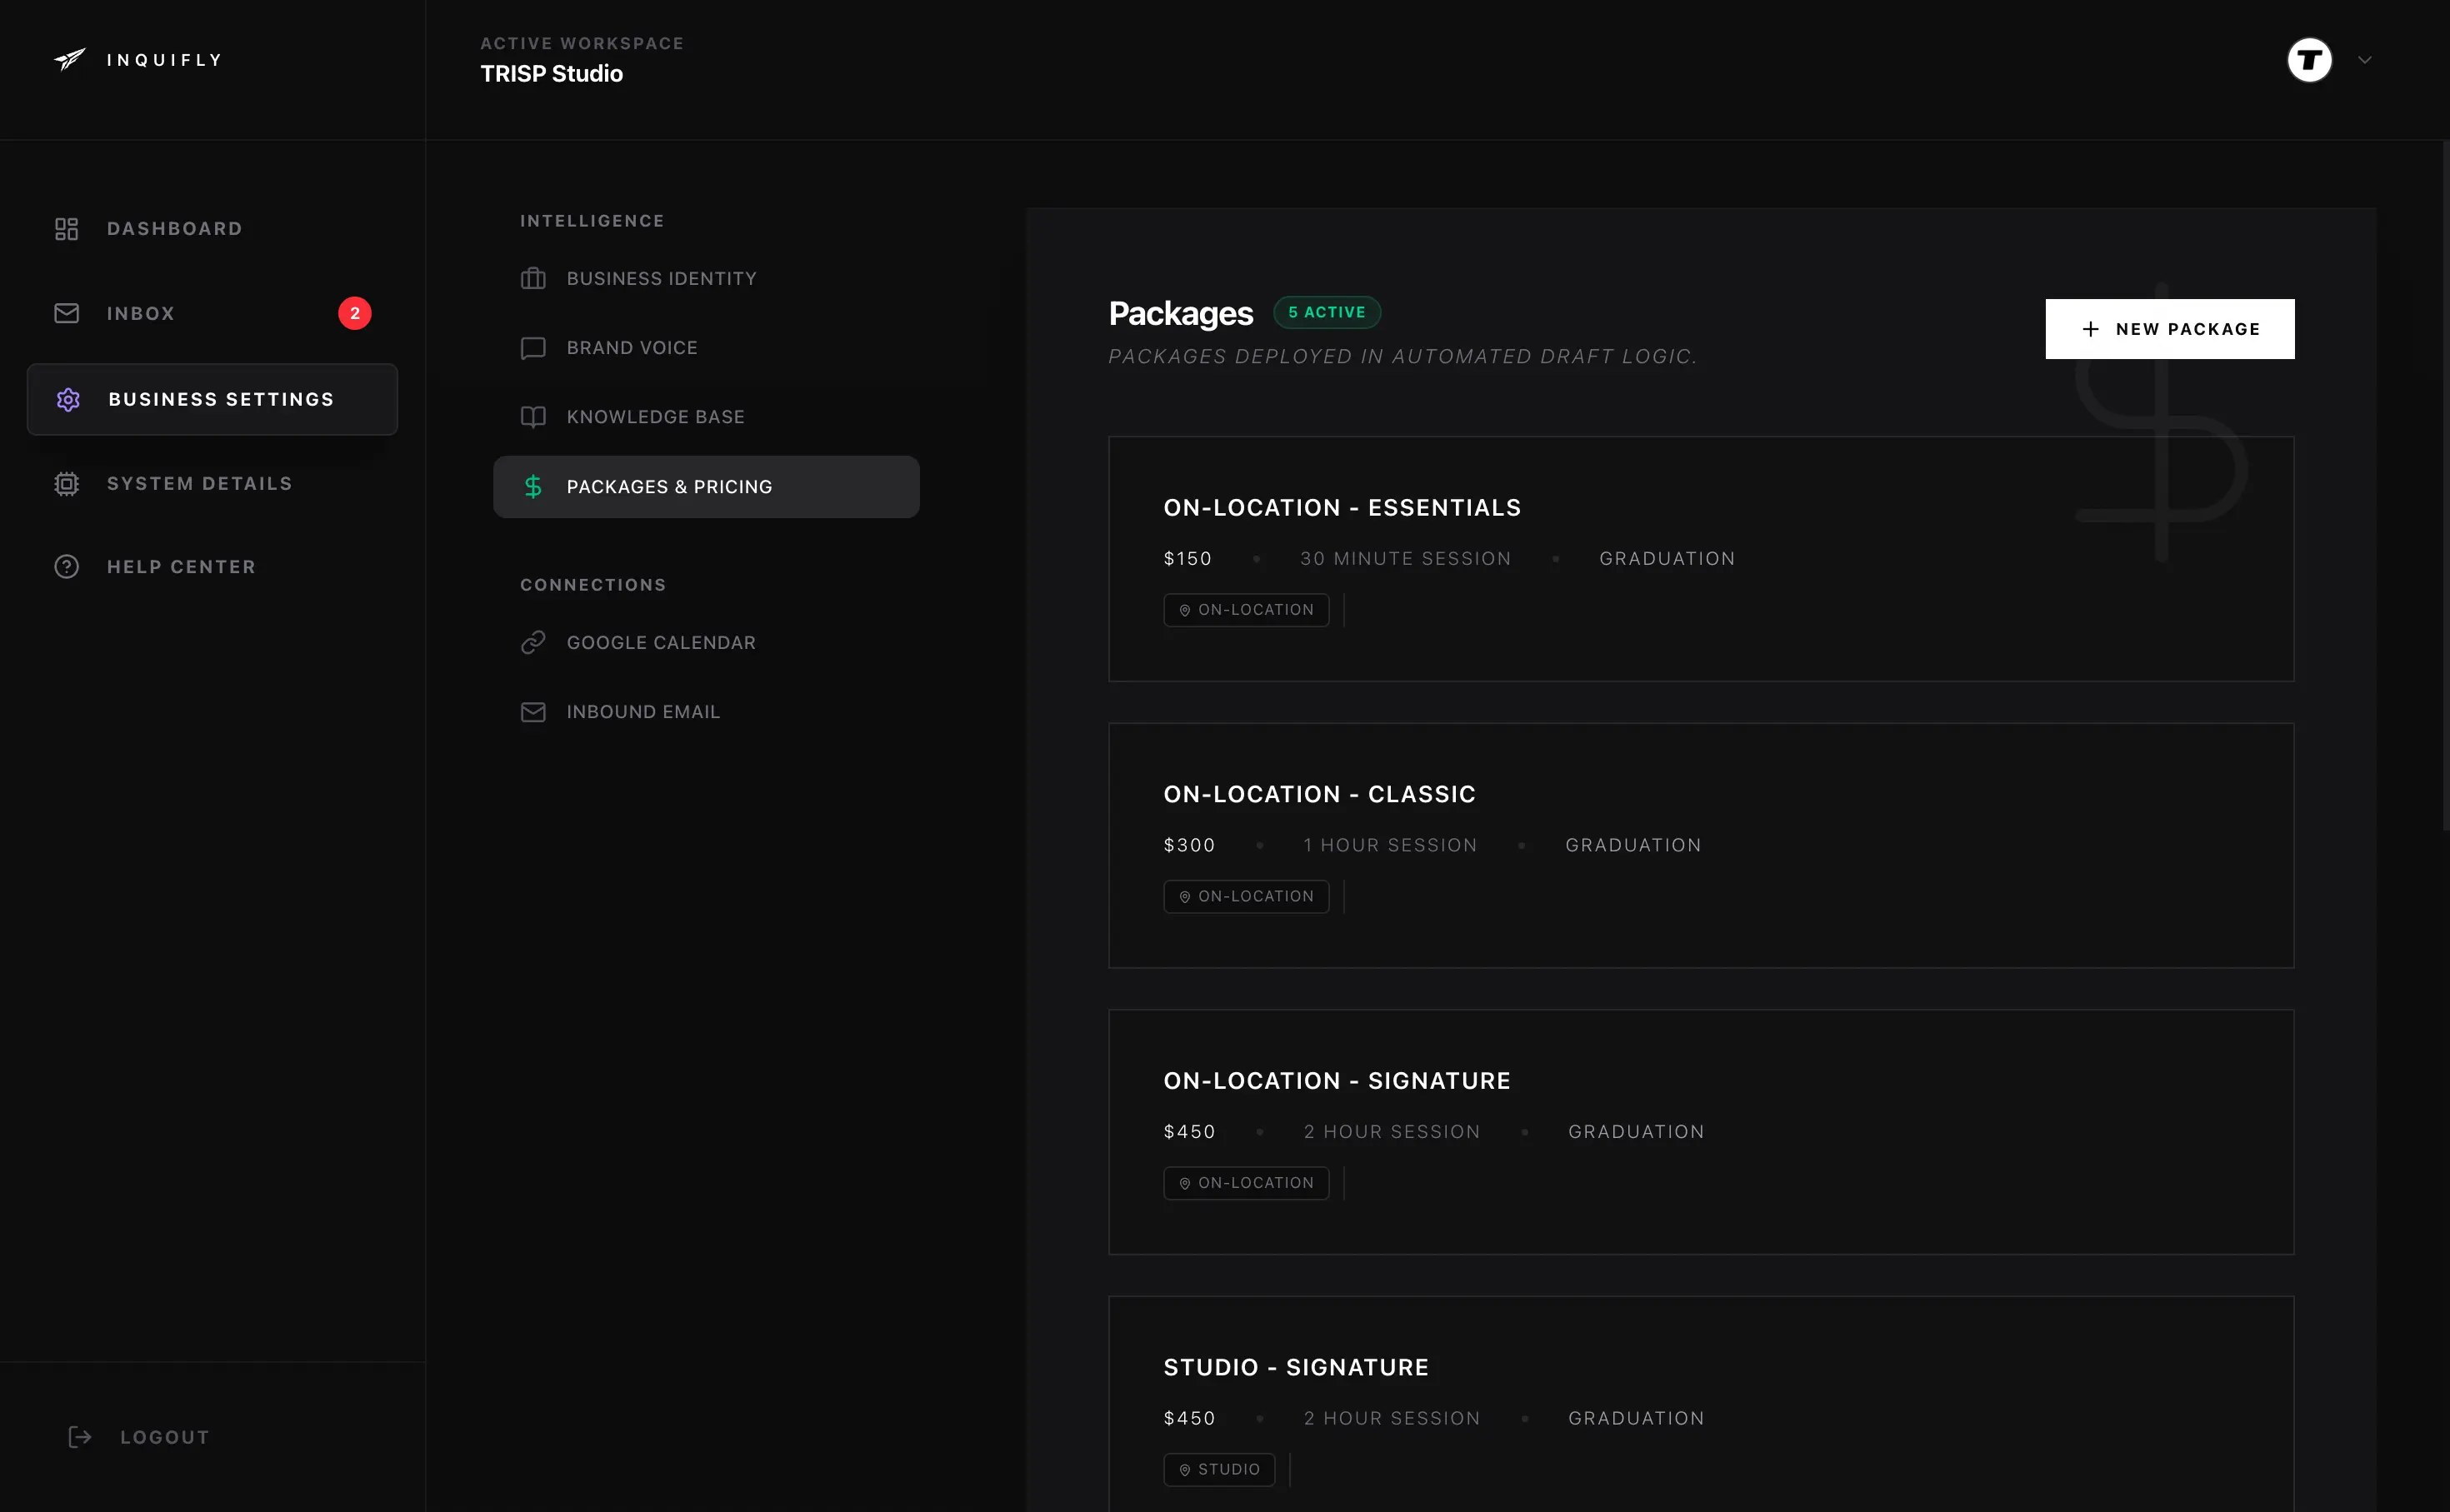
Task: Click the Google Calendar link icon
Action: pyautogui.click(x=534, y=642)
